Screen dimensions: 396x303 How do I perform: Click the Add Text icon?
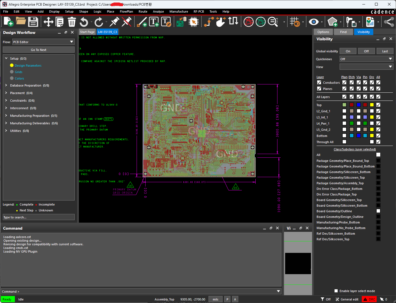tap(154, 22)
